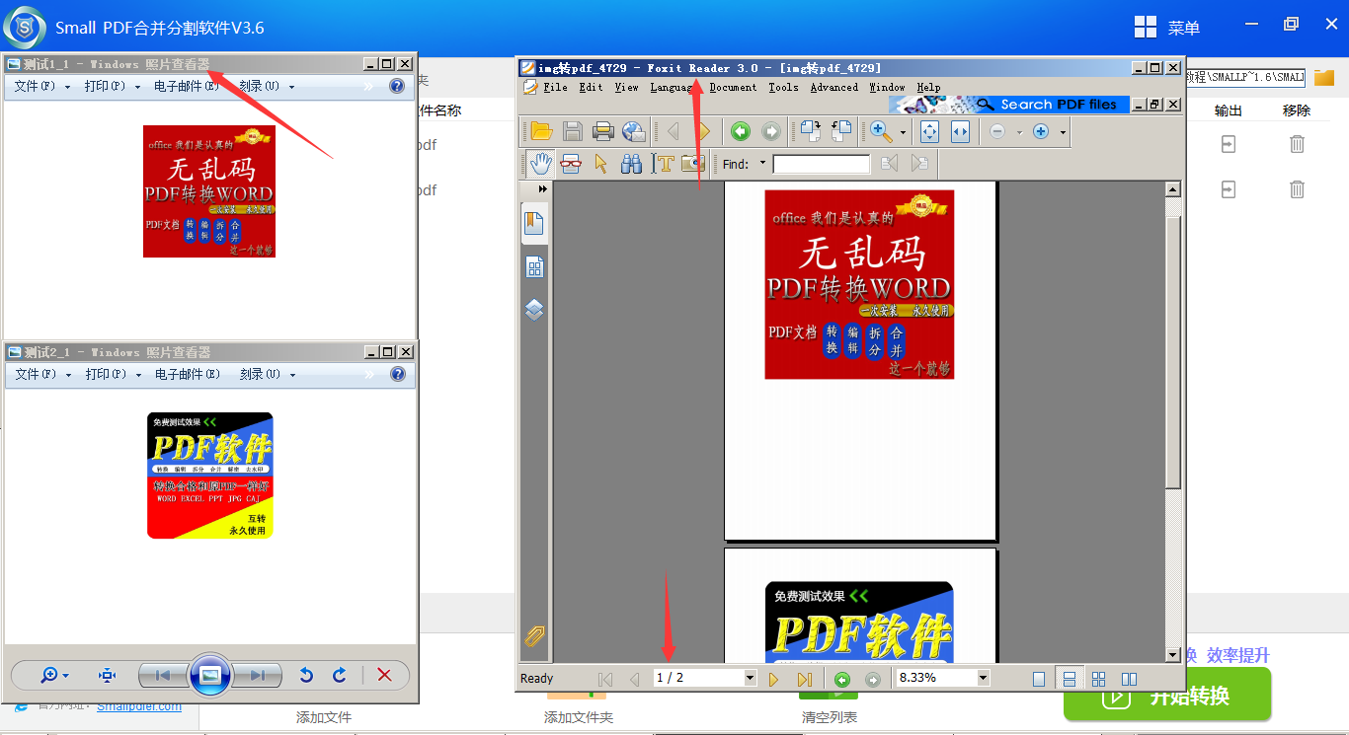Rotate counterclockwise in photo viewer 测试2_1
This screenshot has width=1349, height=735.
click(x=306, y=675)
